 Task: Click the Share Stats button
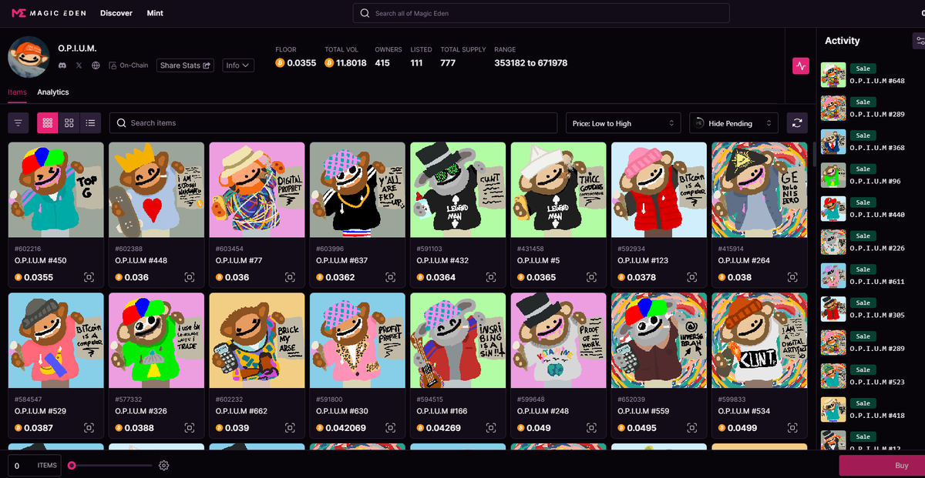[185, 65]
